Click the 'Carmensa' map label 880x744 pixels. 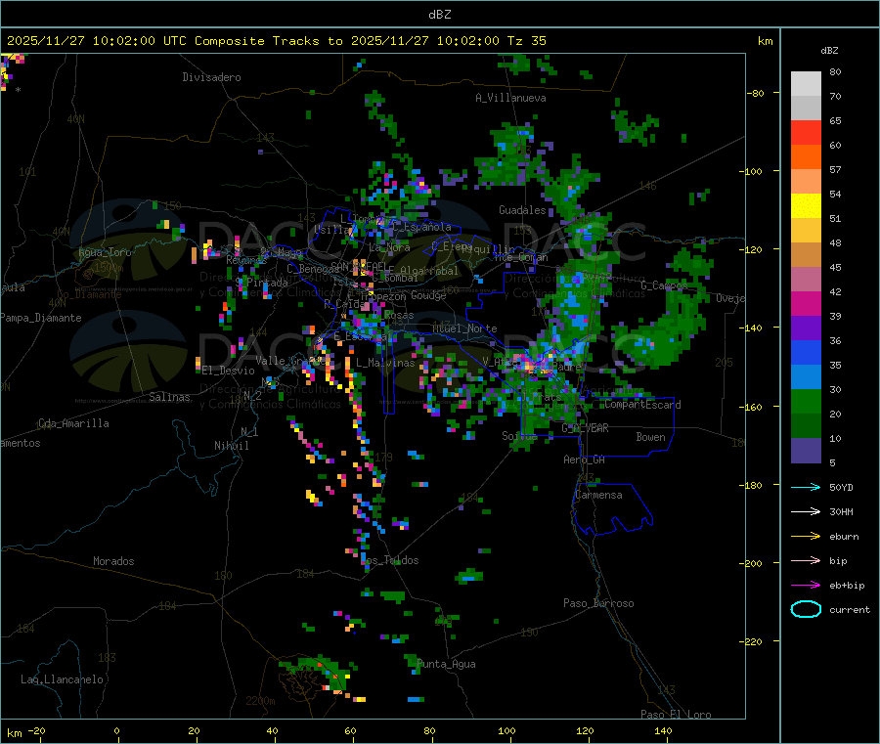coord(598,495)
